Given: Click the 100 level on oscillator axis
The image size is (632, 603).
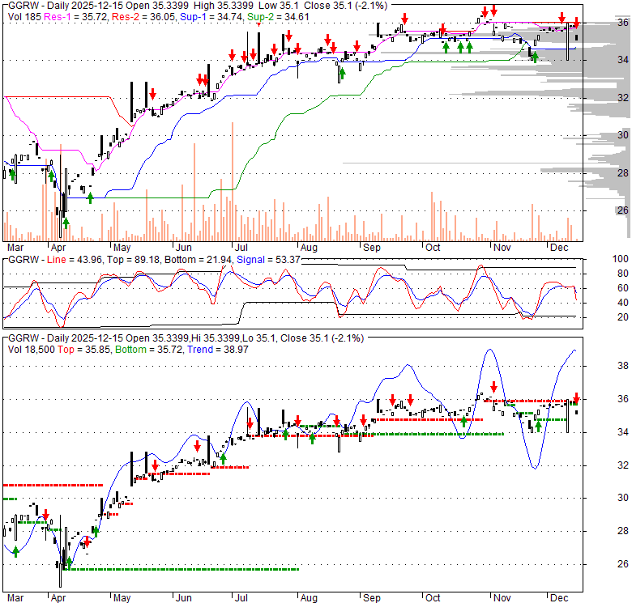Looking at the screenshot, I should tap(621, 259).
